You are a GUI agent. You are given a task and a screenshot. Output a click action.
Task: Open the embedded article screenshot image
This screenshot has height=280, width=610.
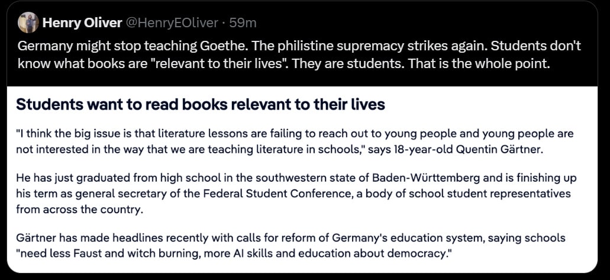point(302,179)
